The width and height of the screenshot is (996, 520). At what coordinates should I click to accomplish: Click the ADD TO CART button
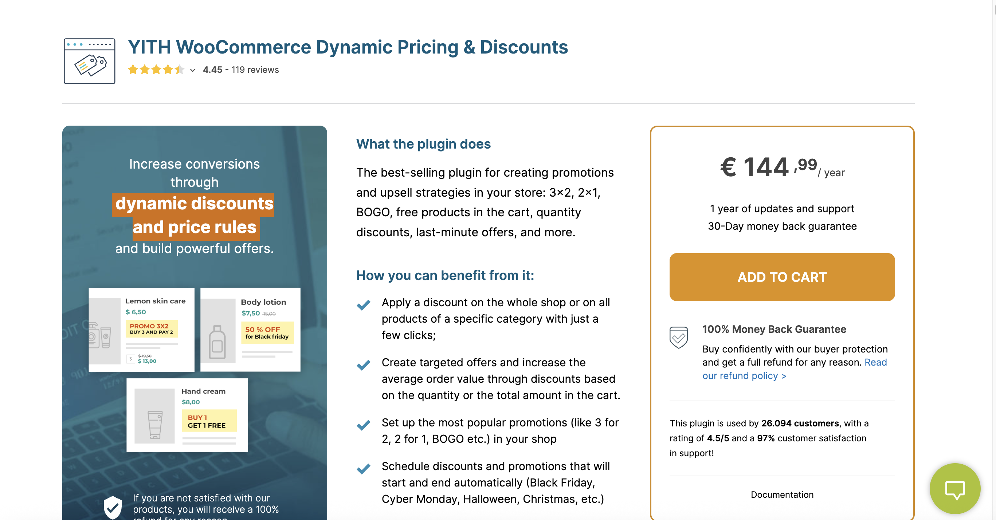(782, 277)
